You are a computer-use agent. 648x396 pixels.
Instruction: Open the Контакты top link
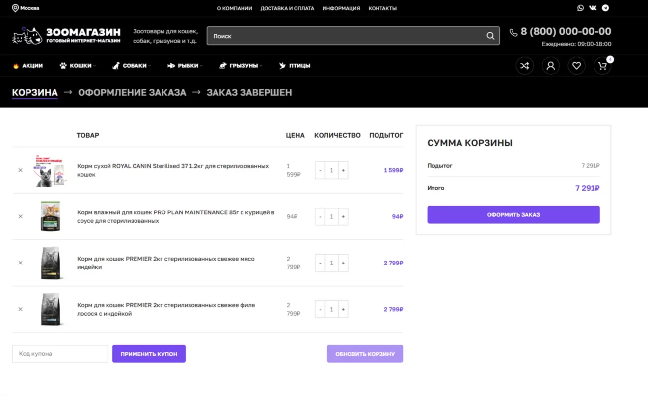coord(382,8)
